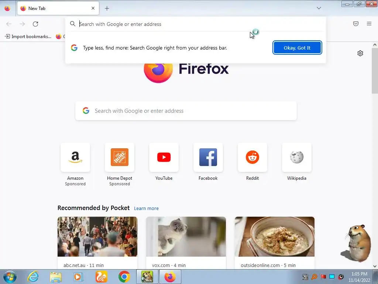The image size is (378, 284).
Task: Click the blue monitor tray icon
Action: coord(332,277)
